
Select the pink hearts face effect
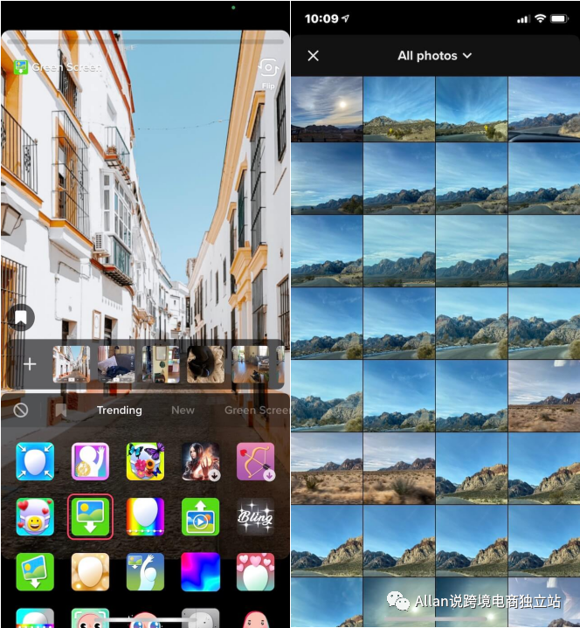pyautogui.click(x=256, y=572)
